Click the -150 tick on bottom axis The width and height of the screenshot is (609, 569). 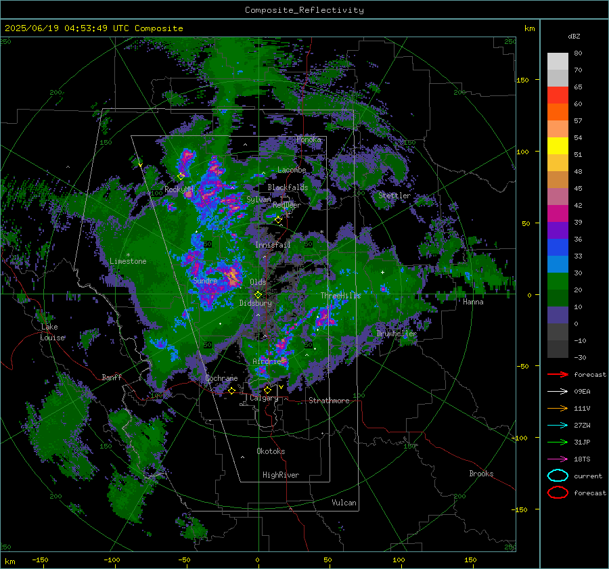point(40,560)
